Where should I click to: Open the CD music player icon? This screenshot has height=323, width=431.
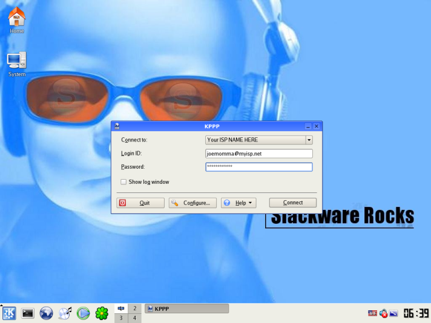[x=65, y=313]
